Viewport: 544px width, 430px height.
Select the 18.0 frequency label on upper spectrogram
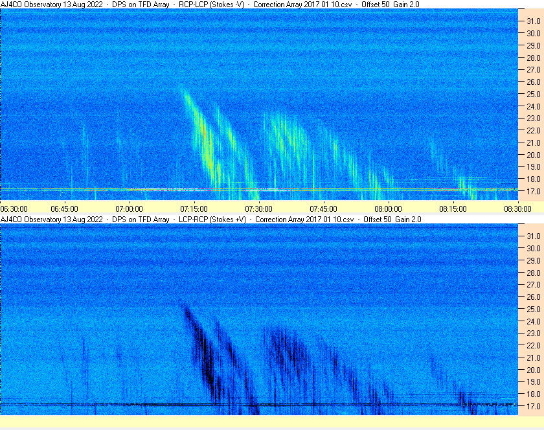point(534,179)
